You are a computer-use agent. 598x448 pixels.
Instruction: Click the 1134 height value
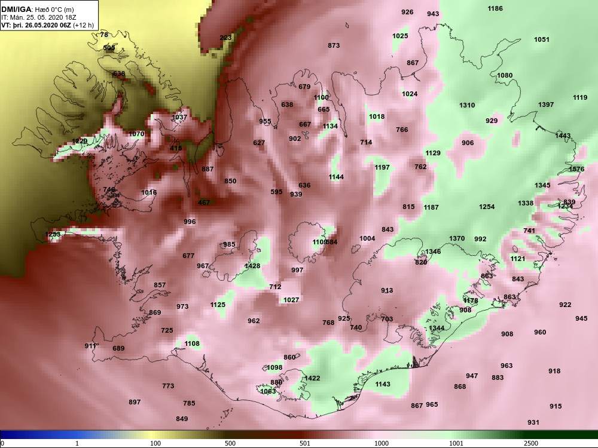tap(330, 126)
